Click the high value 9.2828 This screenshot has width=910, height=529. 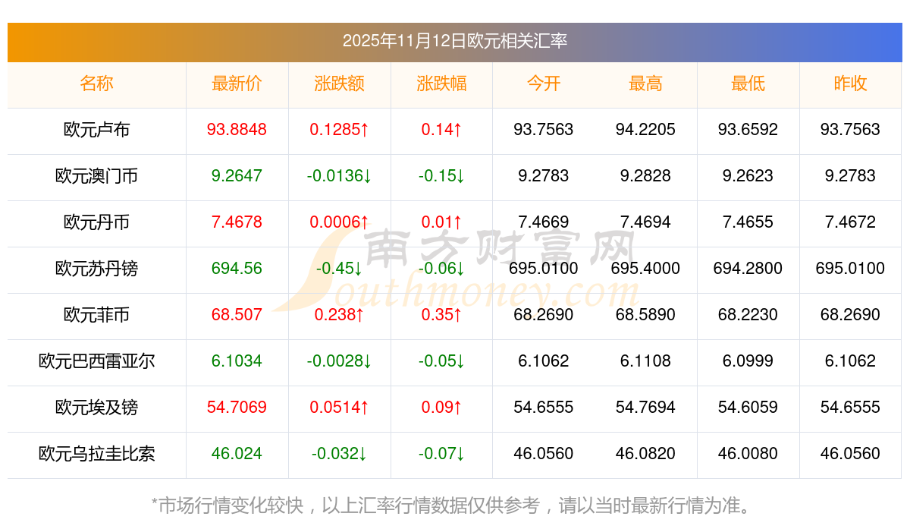pyautogui.click(x=645, y=176)
